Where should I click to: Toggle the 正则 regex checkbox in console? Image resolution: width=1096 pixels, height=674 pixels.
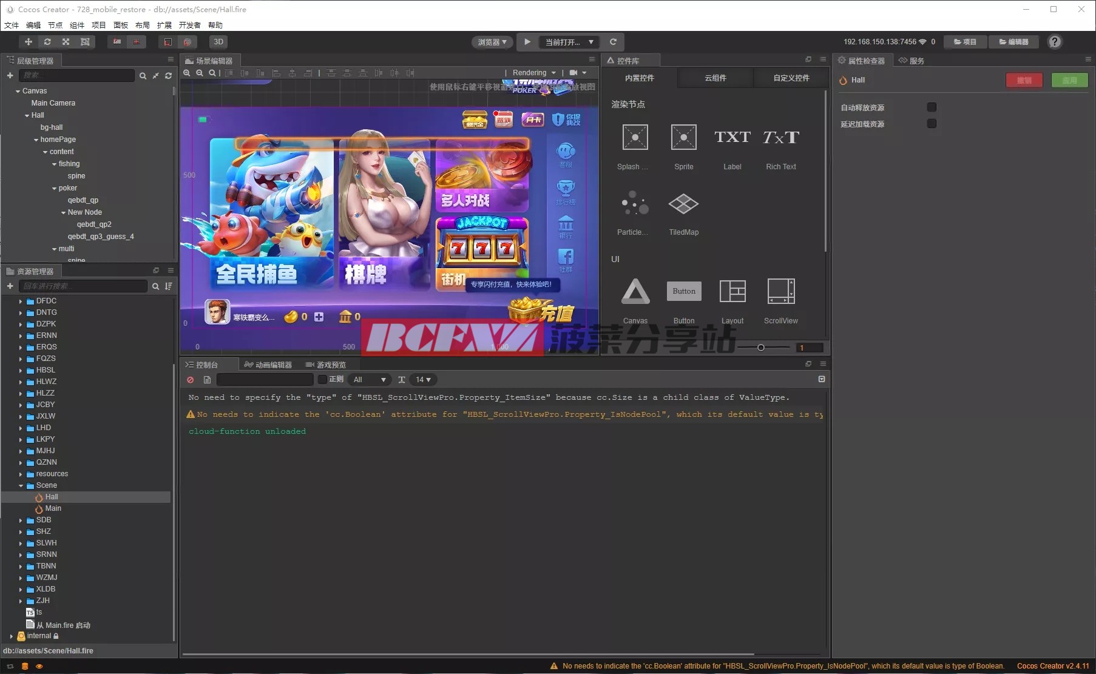coord(323,380)
